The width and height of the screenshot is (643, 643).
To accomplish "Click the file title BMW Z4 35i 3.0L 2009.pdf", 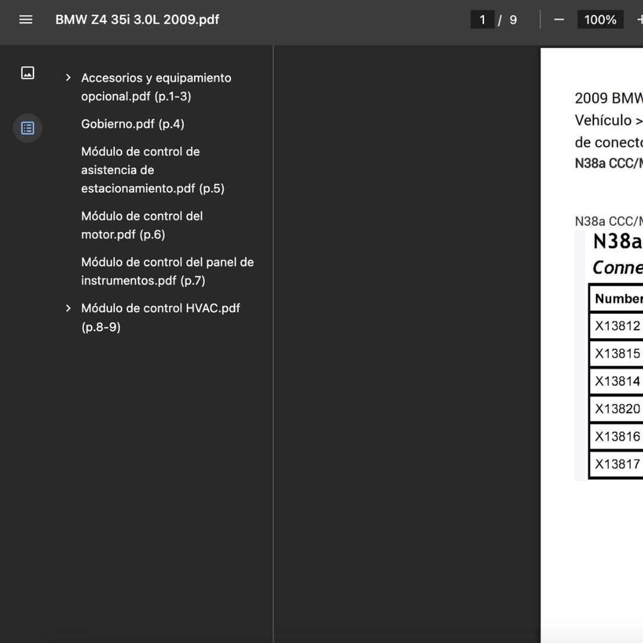I will click(138, 20).
